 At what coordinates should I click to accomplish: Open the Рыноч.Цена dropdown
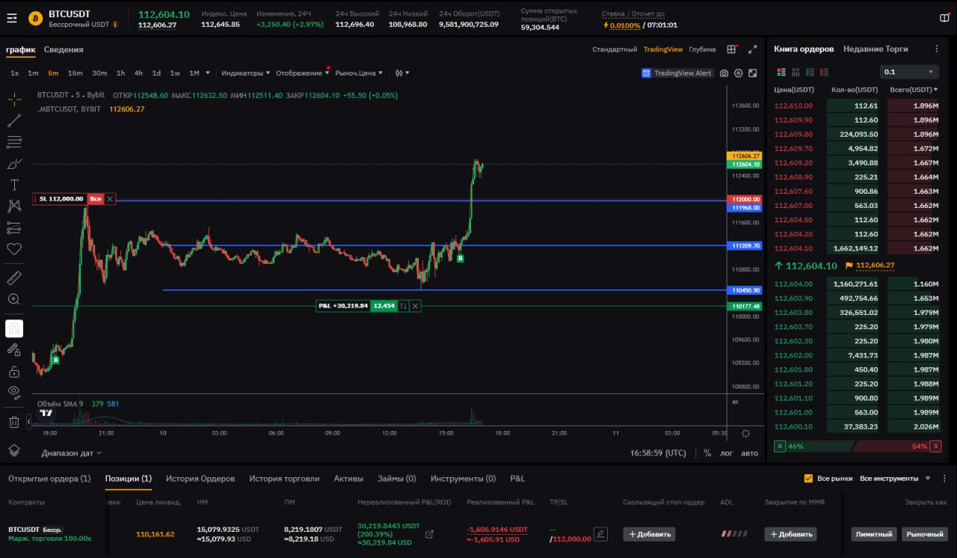pyautogui.click(x=359, y=73)
